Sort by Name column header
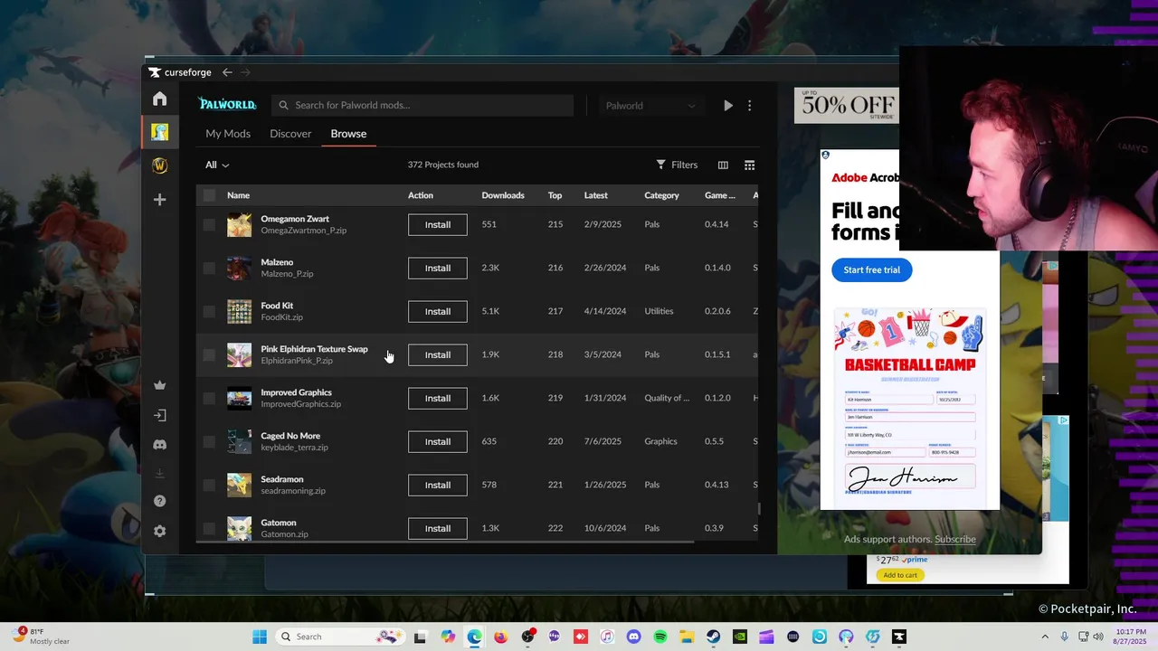 pos(238,195)
